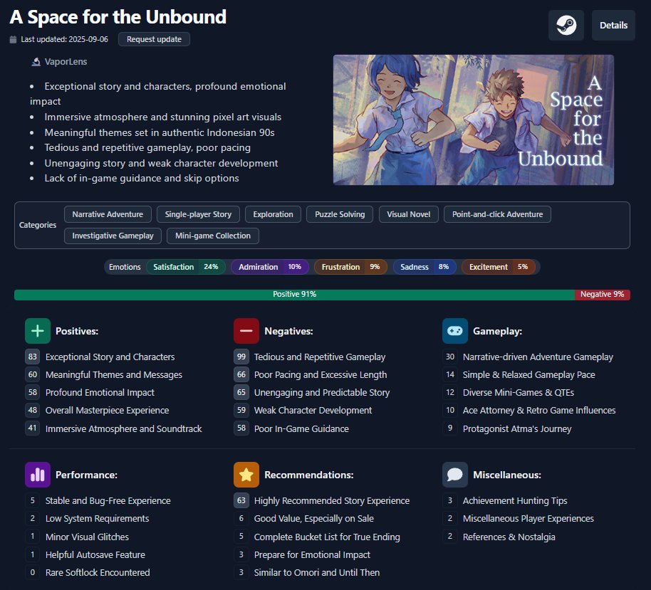Select the Investigative Gameplay category tag
Image resolution: width=651 pixels, height=590 pixels.
[x=113, y=236]
